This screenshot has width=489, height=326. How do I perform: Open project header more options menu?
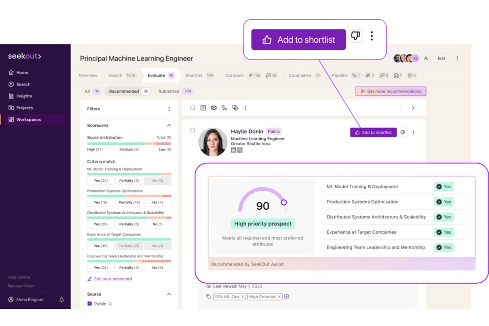coord(457,58)
